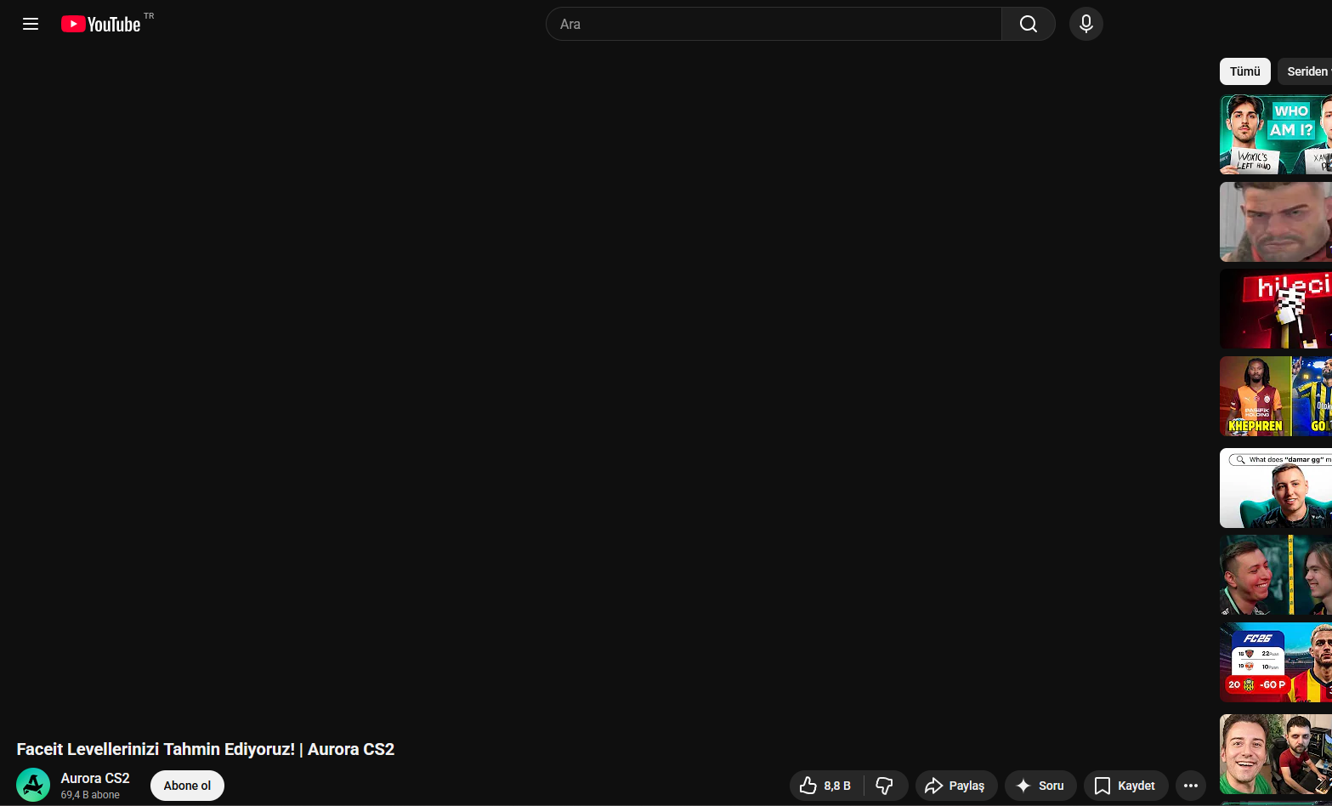Select the Tümü filter chip
This screenshot has width=1332, height=806.
tap(1245, 71)
